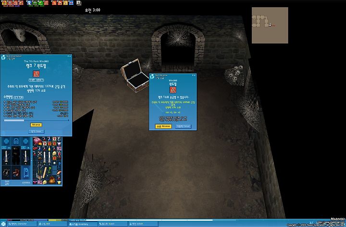Select the brown pouch bag in inventory
The width and height of the screenshot is (346, 227).
52,180
